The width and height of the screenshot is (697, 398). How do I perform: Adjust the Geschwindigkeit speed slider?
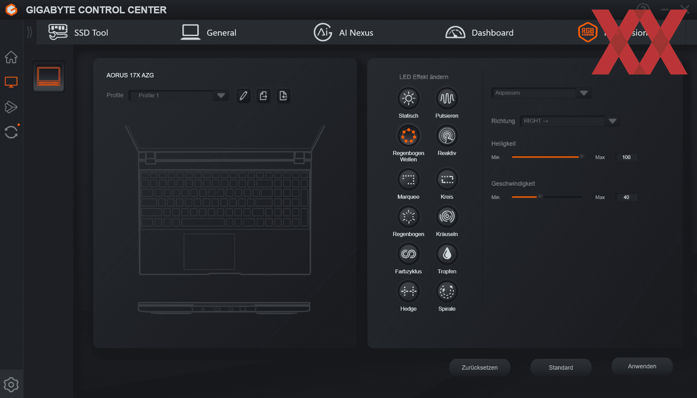coord(547,197)
